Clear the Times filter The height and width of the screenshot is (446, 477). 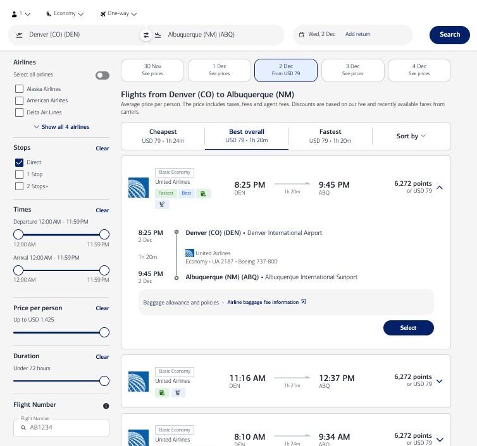pyautogui.click(x=102, y=210)
